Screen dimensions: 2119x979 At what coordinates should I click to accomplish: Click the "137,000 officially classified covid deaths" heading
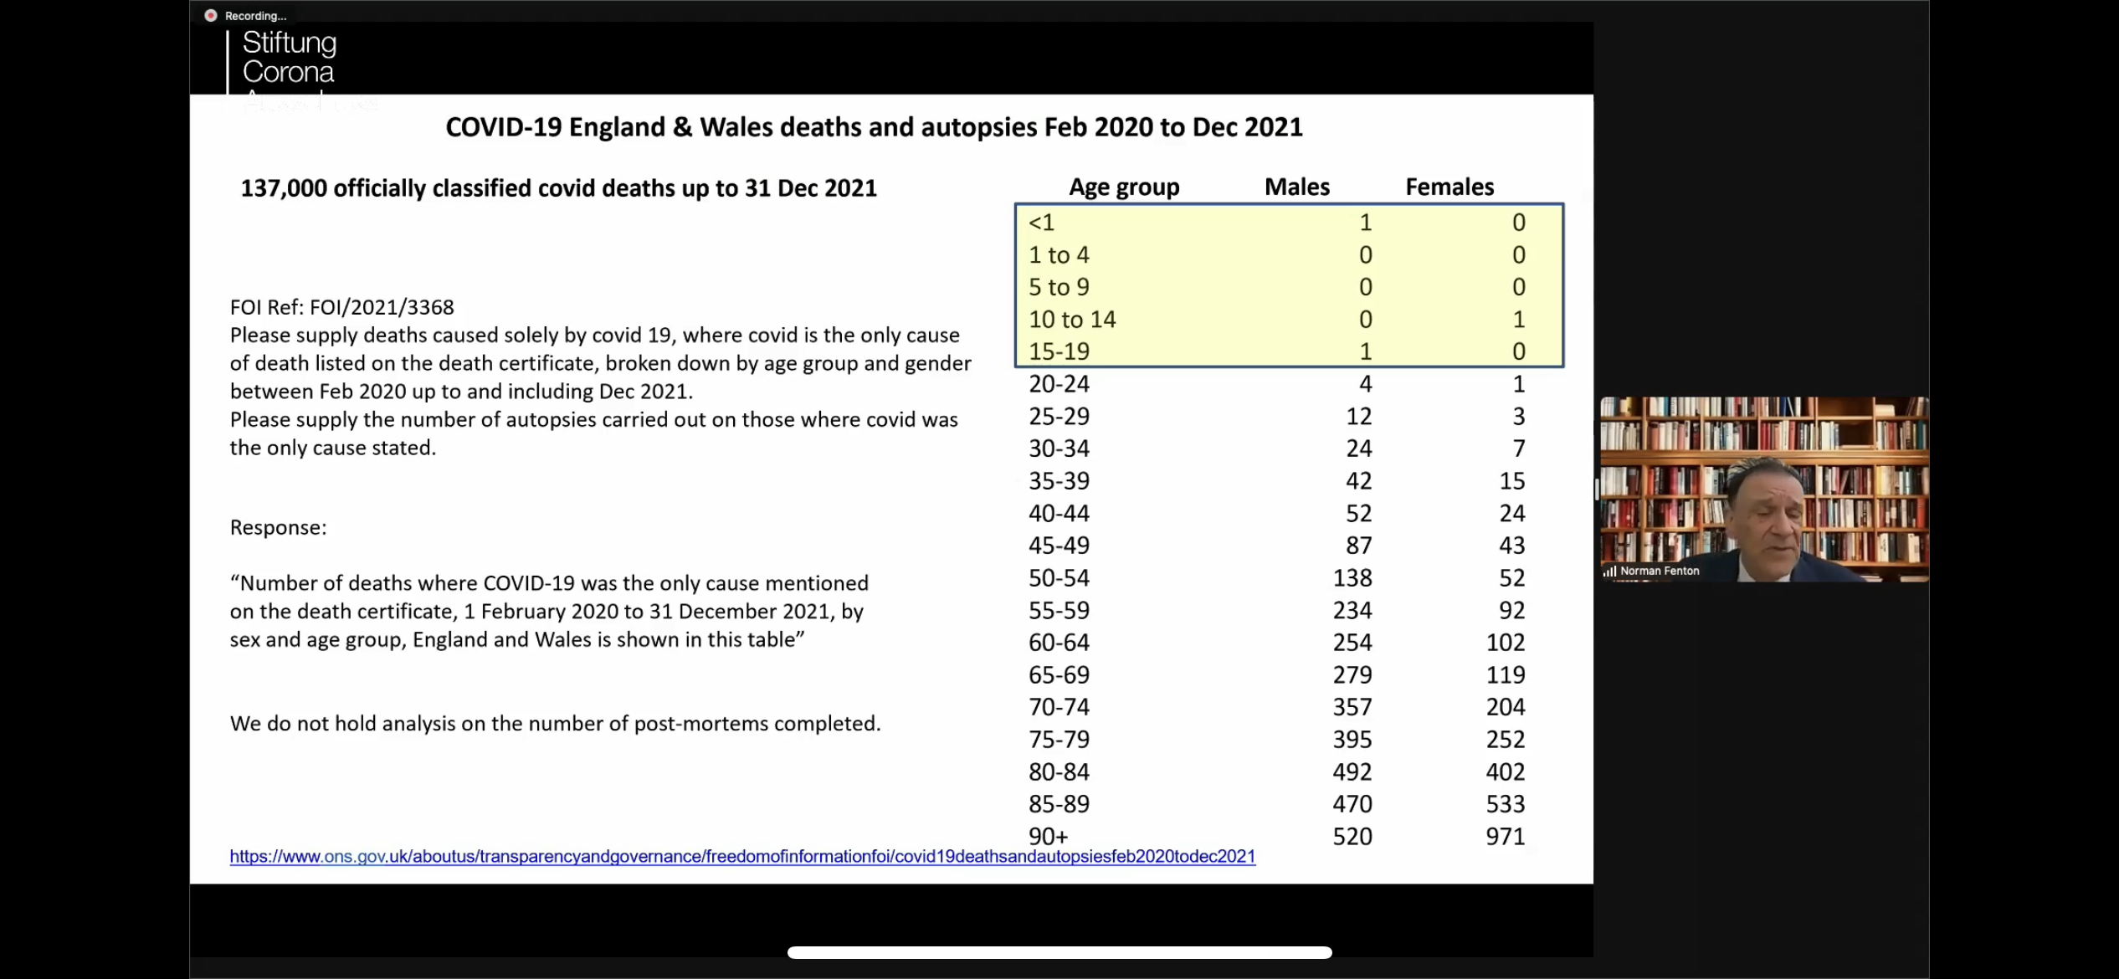click(558, 188)
